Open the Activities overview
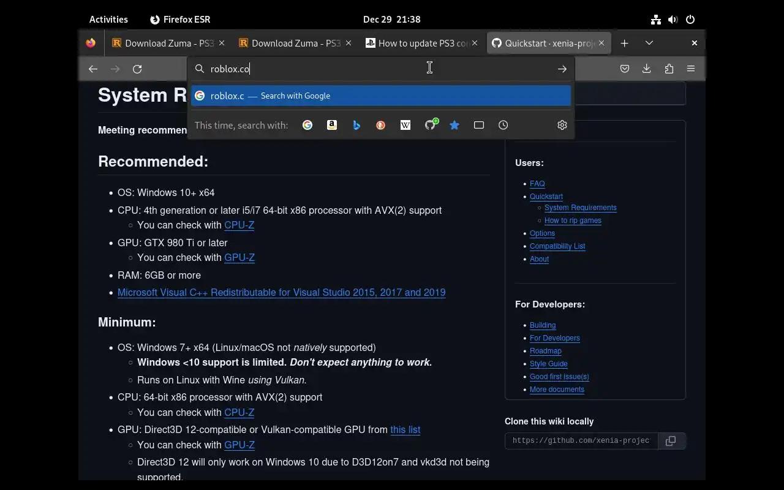The image size is (784, 490). coord(108,20)
